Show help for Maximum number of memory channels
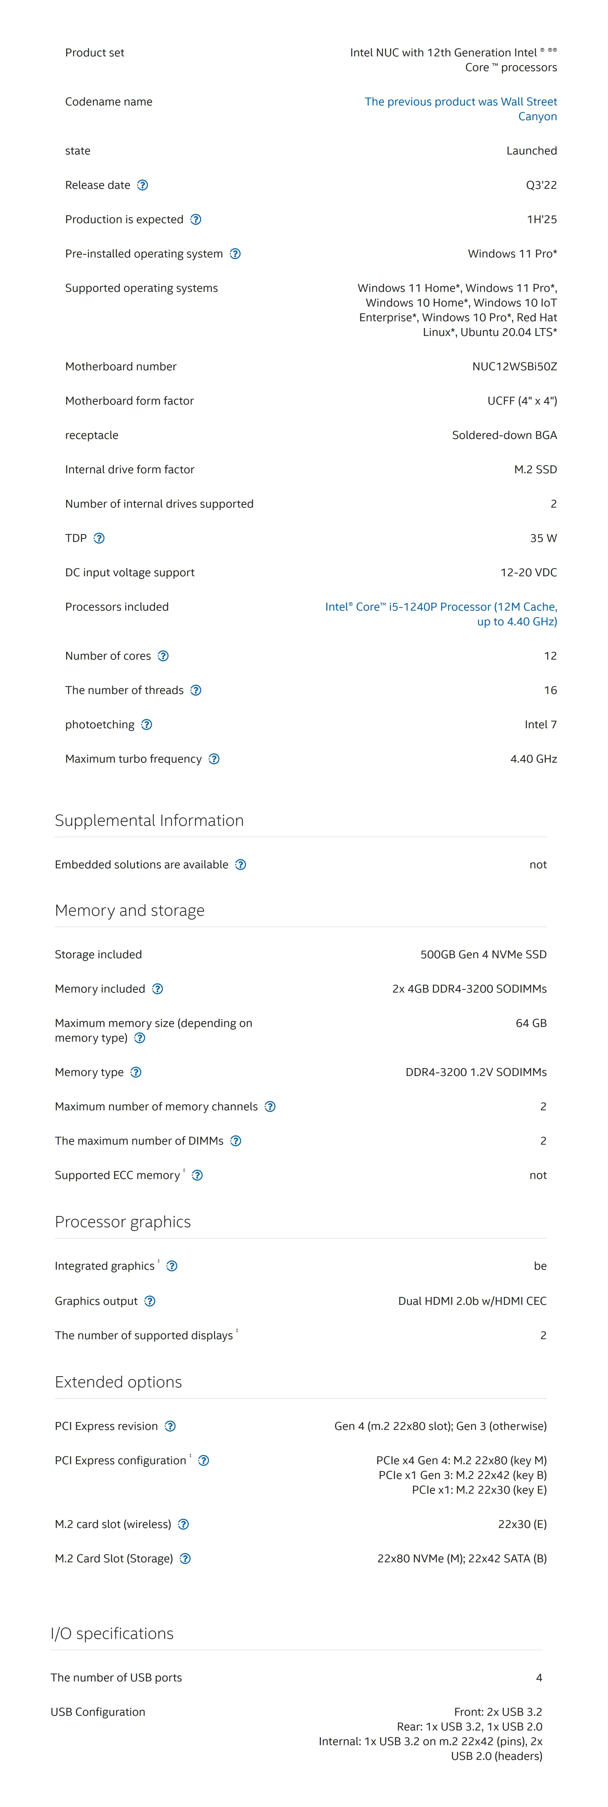This screenshot has height=1807, width=608. [270, 1107]
